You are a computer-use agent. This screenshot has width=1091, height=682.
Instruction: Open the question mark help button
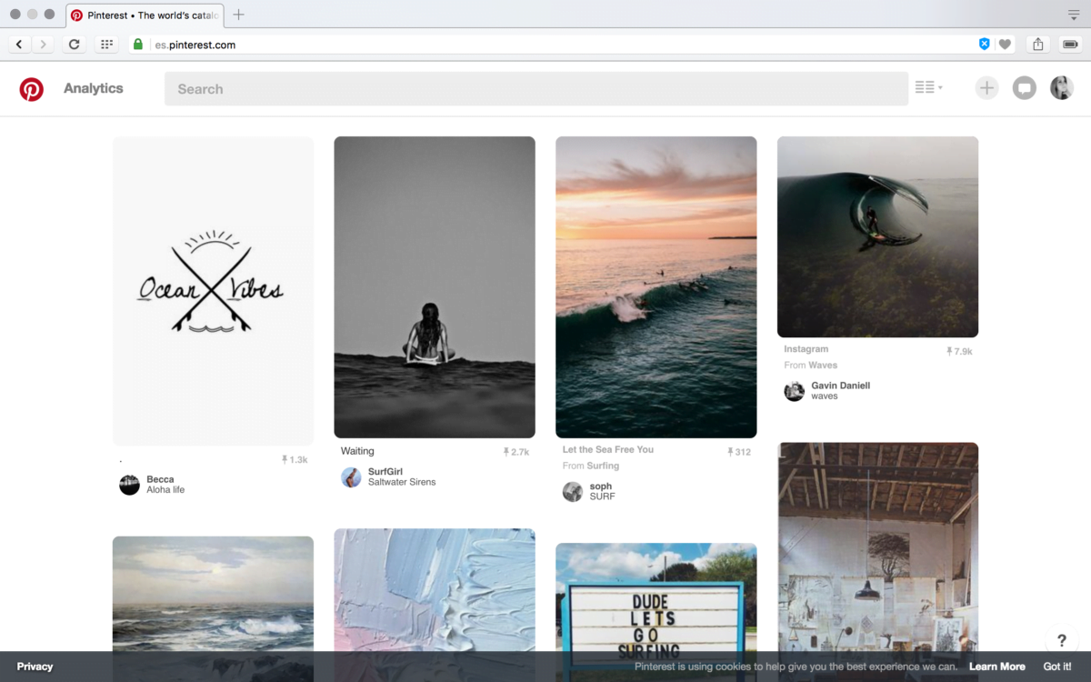click(x=1061, y=641)
